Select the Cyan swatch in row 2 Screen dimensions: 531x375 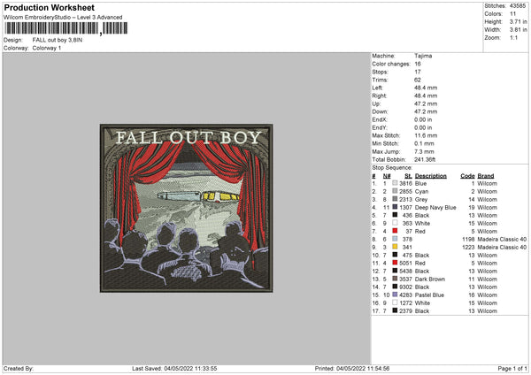(x=395, y=191)
